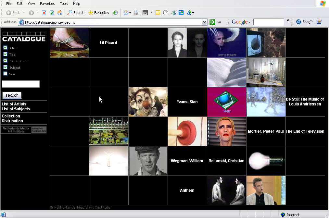The image size is (329, 218).
Task: Uncheck the Artist checkbox
Action: pos(5,48)
